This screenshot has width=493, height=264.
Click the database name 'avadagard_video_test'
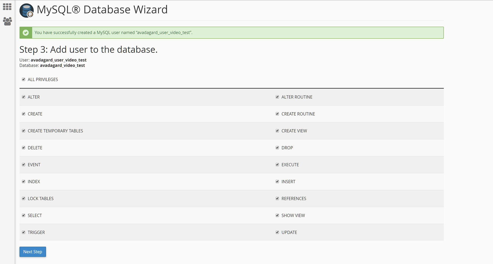pyautogui.click(x=62, y=65)
